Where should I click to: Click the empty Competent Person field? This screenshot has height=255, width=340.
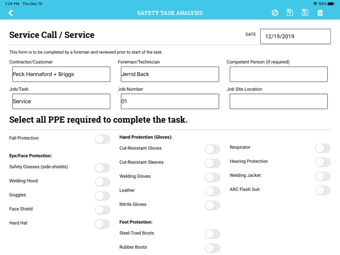(x=278, y=74)
